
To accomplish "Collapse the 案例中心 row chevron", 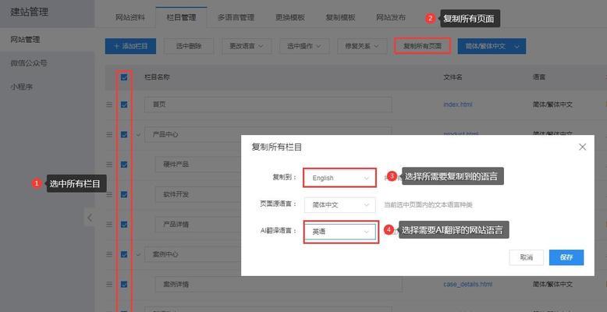I will pyautogui.click(x=138, y=255).
